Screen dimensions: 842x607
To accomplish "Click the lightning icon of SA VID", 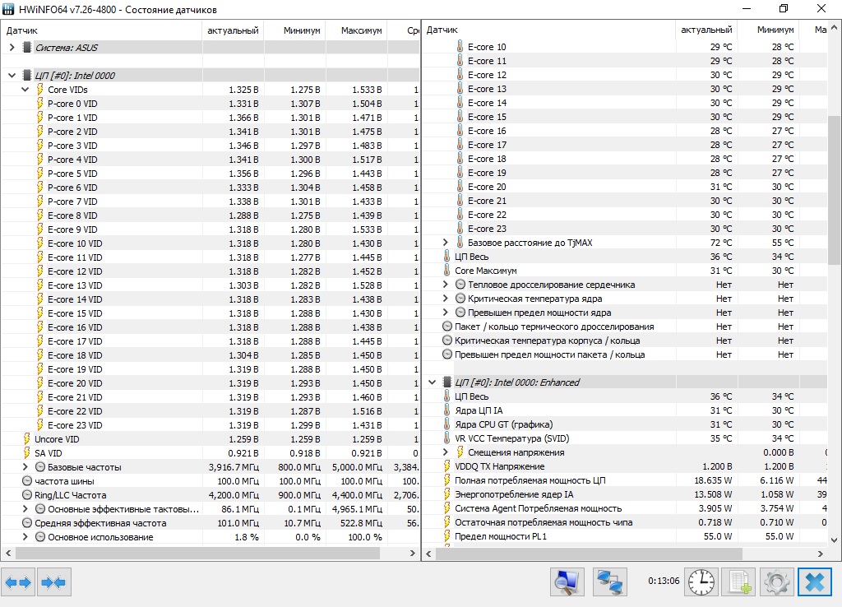I will (x=27, y=453).
